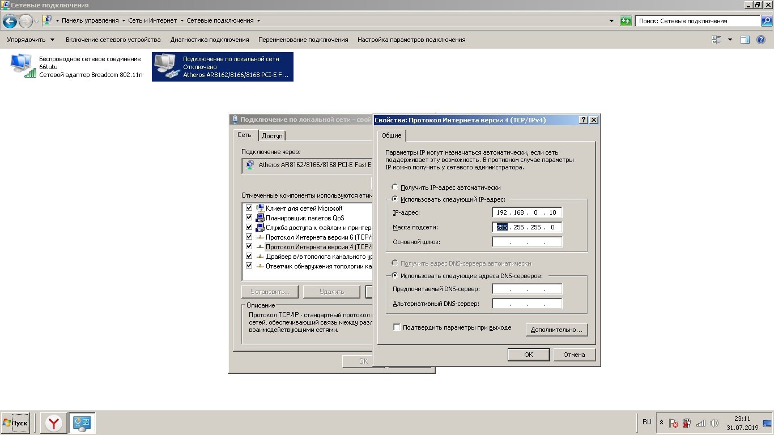Click the search magnifier icon
Viewport: 774px width, 435px height.
(x=766, y=21)
